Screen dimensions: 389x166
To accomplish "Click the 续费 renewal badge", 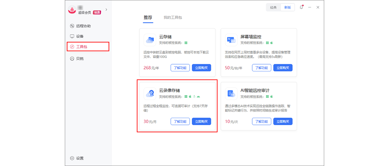I will [97, 12].
